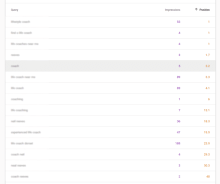Click position value 4.1 for 'life coach'
The width and height of the screenshot is (220, 184).
click(x=207, y=88)
